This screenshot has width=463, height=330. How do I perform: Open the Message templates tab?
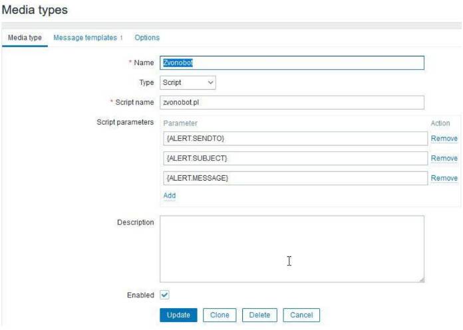click(85, 38)
